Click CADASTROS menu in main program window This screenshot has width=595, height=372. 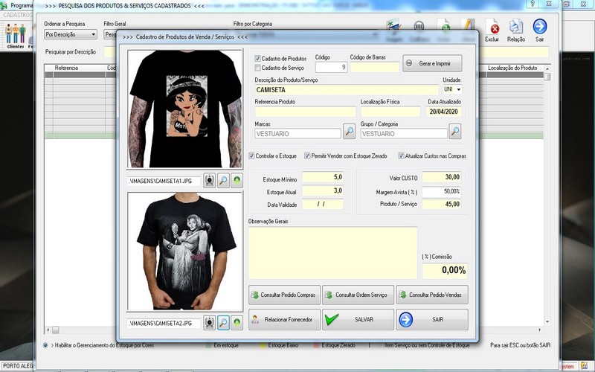click(x=17, y=15)
